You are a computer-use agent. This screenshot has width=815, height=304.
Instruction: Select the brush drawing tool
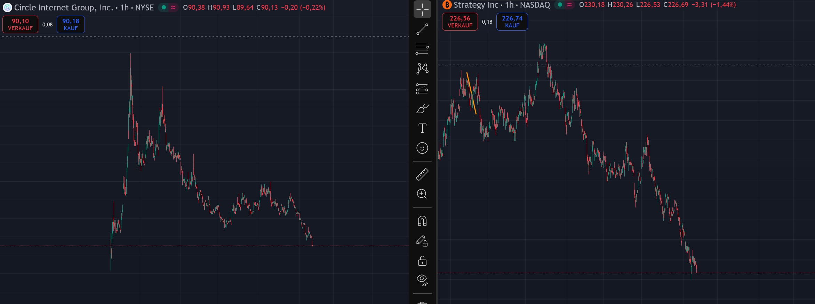tap(422, 109)
